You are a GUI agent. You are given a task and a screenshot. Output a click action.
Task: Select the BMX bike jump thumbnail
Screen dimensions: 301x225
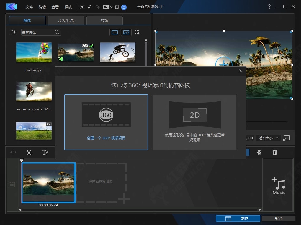pyautogui.click(x=118, y=52)
